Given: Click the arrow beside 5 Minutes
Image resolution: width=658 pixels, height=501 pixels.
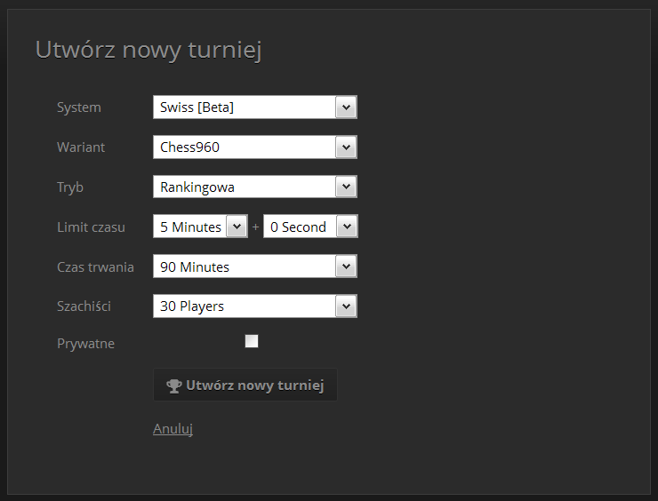Looking at the screenshot, I should point(237,227).
